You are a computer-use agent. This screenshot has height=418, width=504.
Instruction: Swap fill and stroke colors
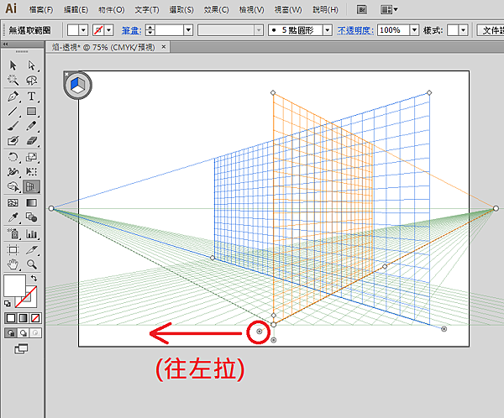34,278
